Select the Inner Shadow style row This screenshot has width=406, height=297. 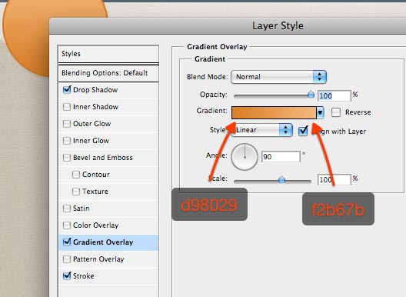(108, 107)
